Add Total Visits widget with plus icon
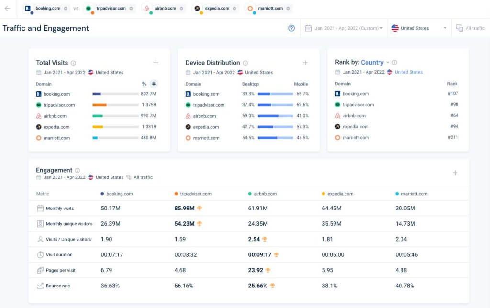490x308 pixels. click(x=156, y=63)
